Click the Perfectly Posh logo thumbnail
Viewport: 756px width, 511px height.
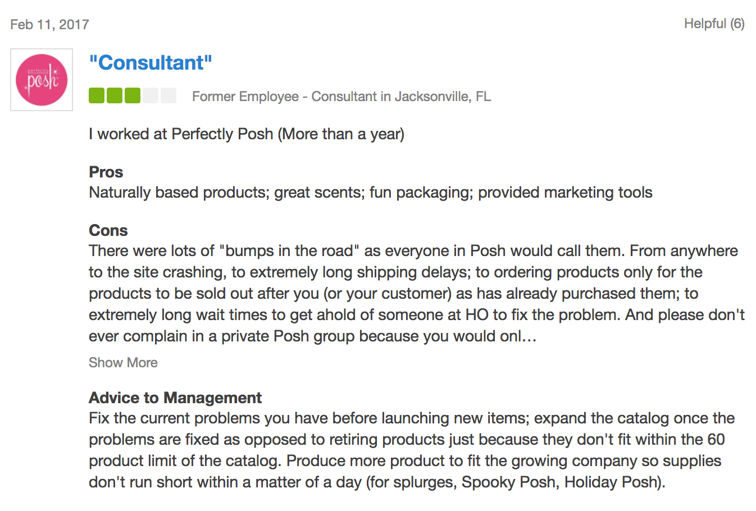42,80
